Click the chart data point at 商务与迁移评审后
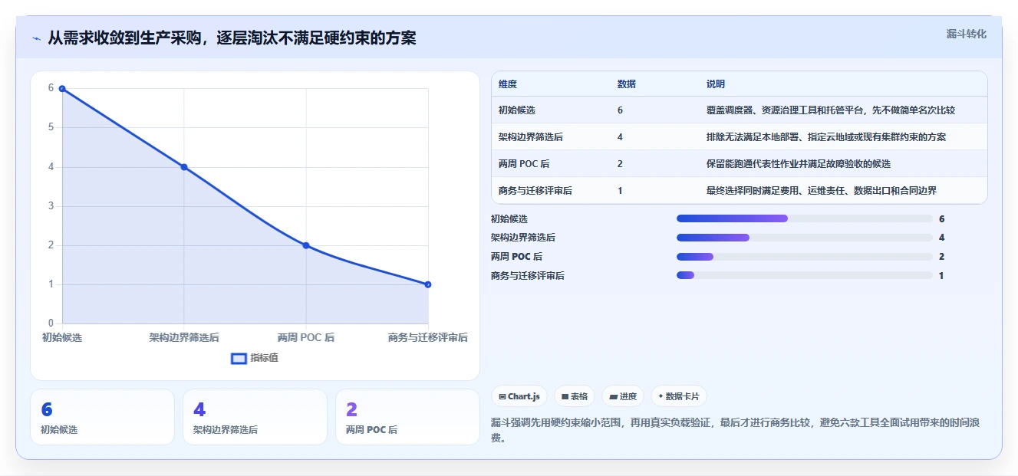This screenshot has height=476, width=1018. [428, 284]
